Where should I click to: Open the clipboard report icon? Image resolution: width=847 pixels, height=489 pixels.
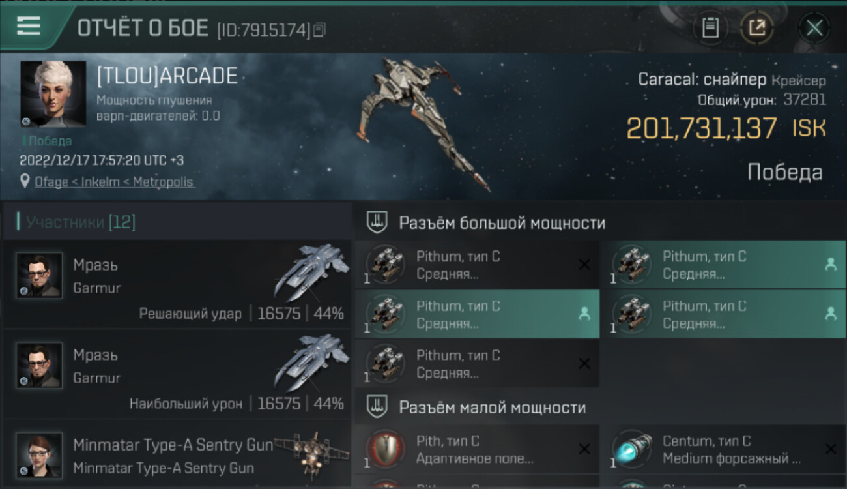[710, 27]
